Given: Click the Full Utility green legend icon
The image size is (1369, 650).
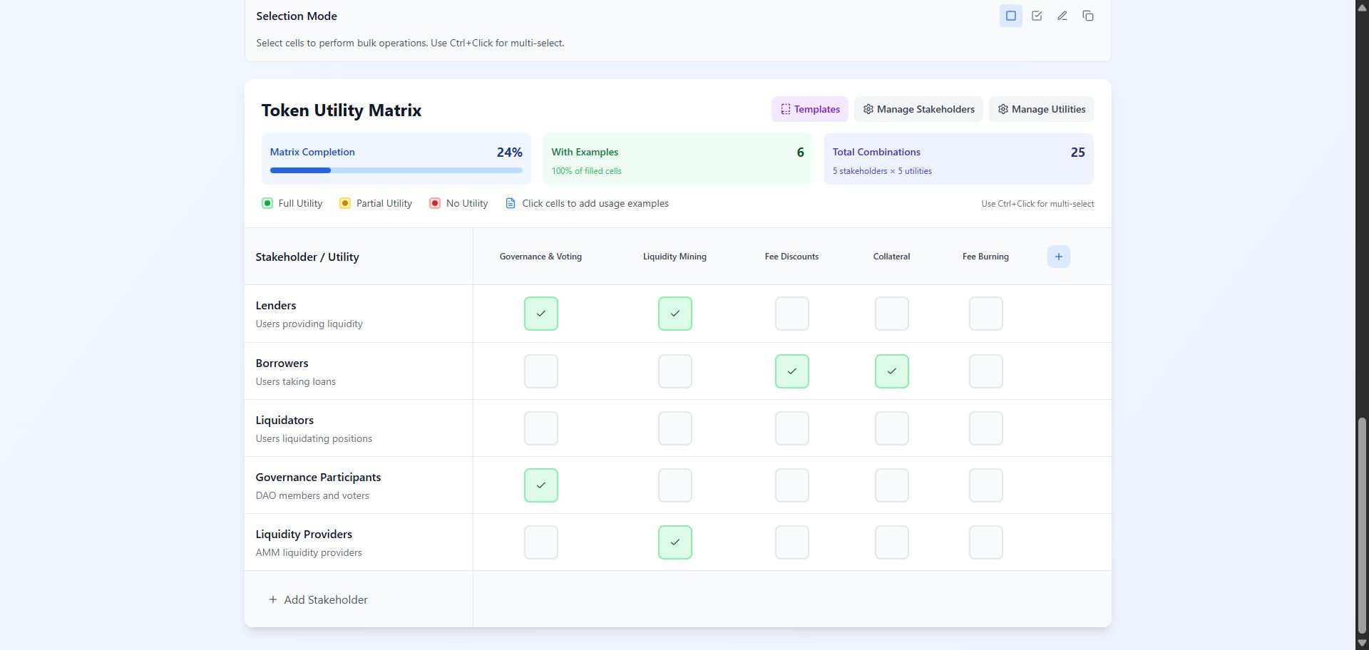Looking at the screenshot, I should (x=267, y=203).
